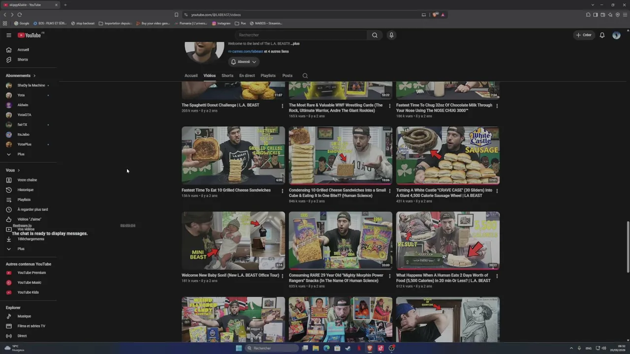The width and height of the screenshot is (630, 354).
Task: Open the Instagram bookmark
Action: click(x=221, y=23)
